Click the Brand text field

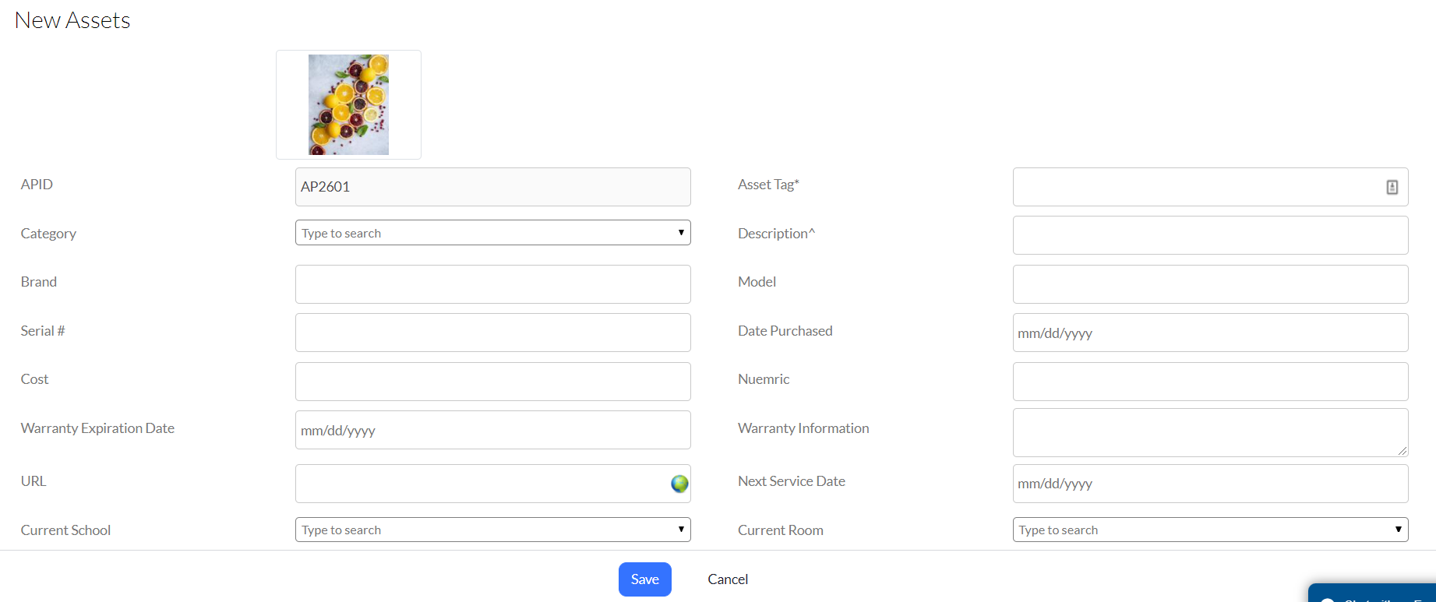point(492,284)
